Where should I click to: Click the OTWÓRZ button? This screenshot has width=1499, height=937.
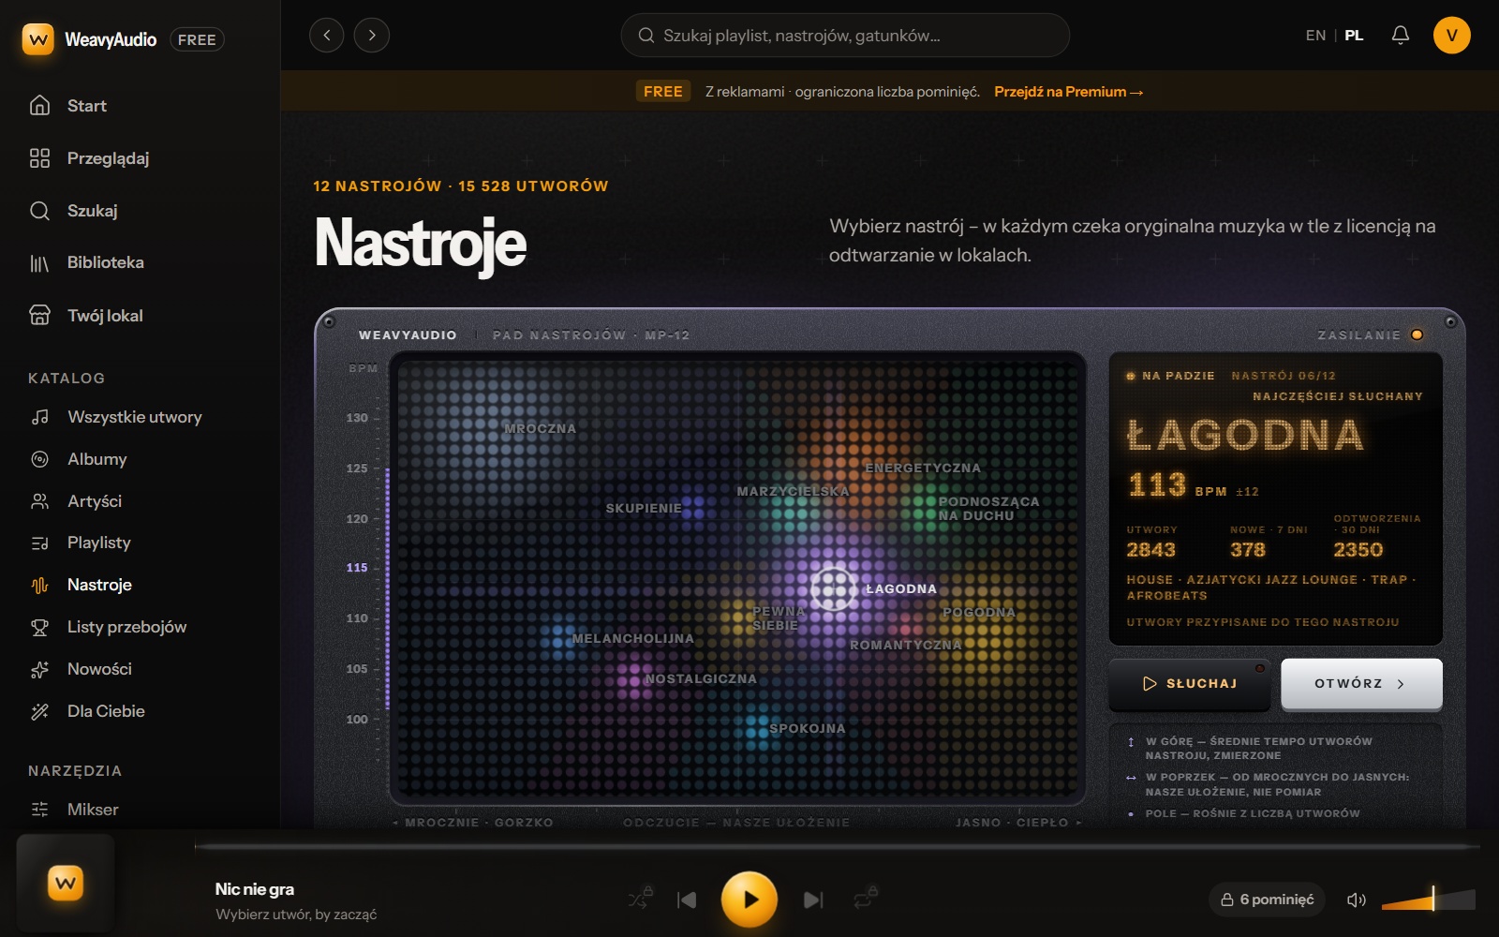pyautogui.click(x=1361, y=684)
